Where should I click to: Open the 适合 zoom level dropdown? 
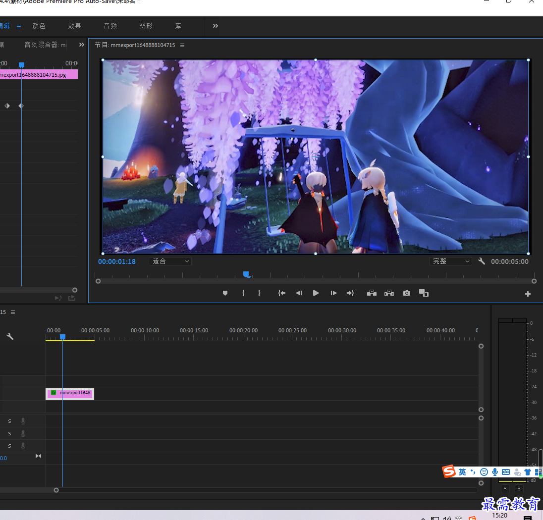170,261
